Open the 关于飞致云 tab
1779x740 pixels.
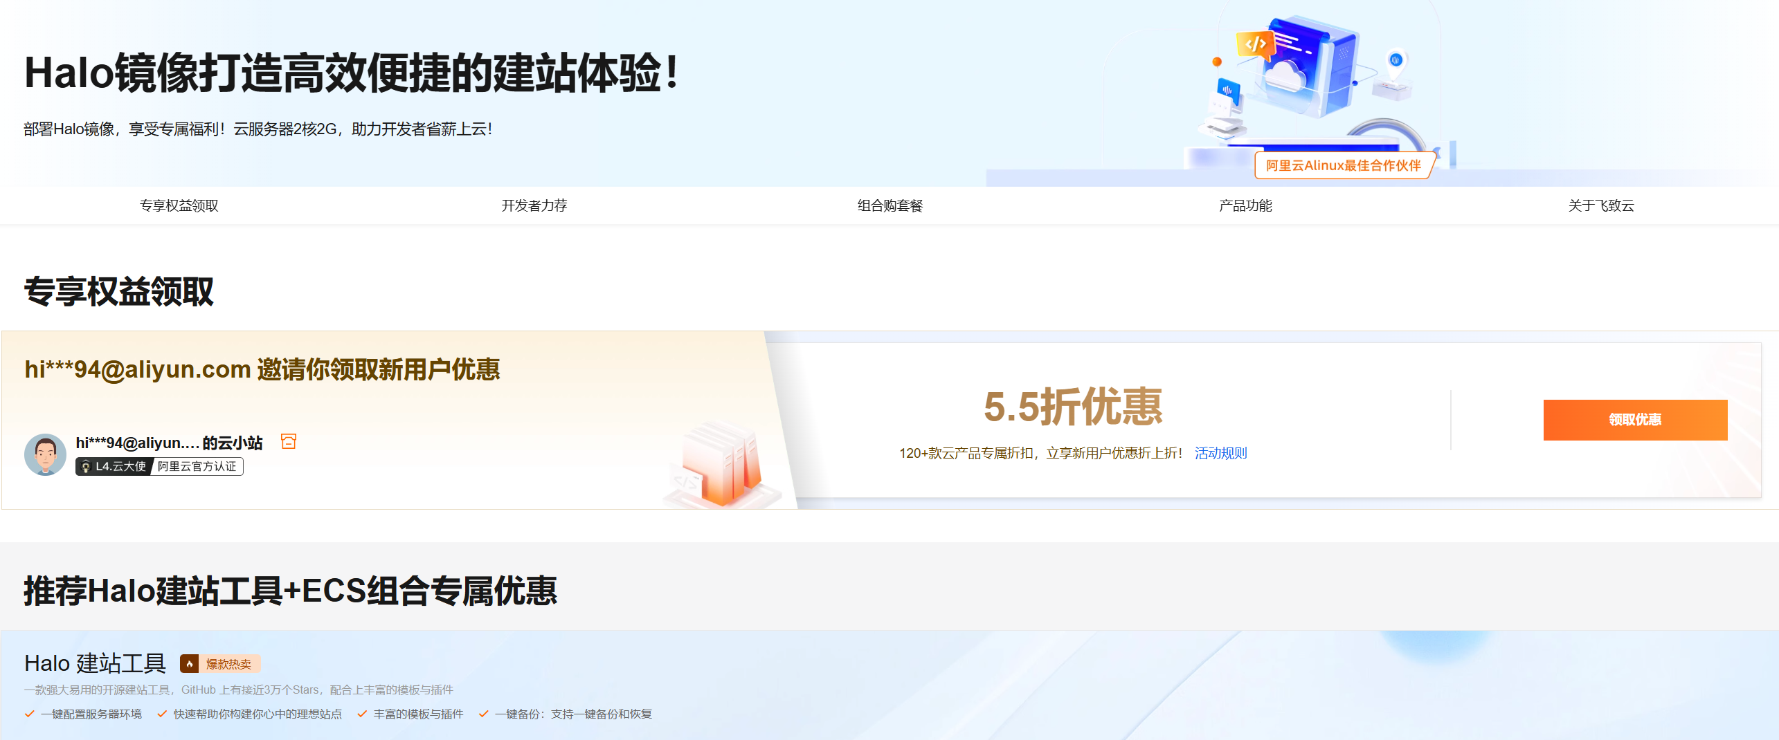[1601, 205]
